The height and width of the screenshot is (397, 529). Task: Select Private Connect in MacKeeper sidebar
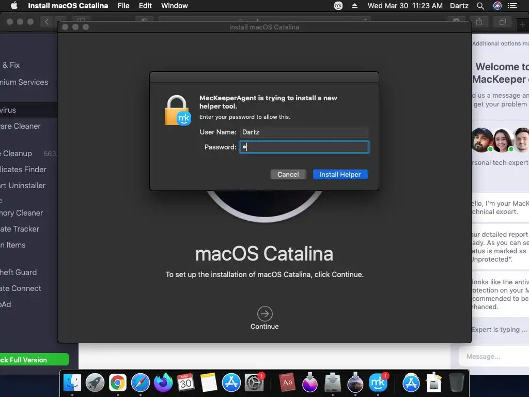coord(21,288)
